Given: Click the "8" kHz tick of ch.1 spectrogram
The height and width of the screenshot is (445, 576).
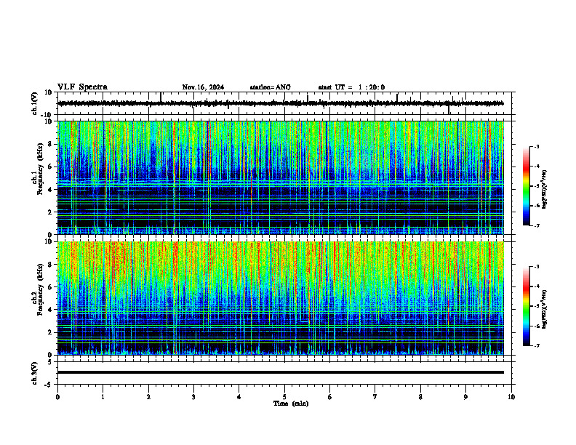Looking at the screenshot, I should pyautogui.click(x=51, y=144).
